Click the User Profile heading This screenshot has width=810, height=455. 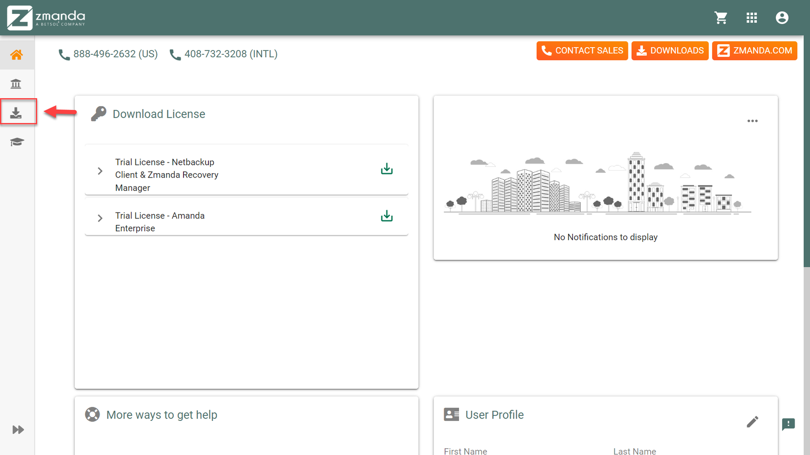coord(495,415)
